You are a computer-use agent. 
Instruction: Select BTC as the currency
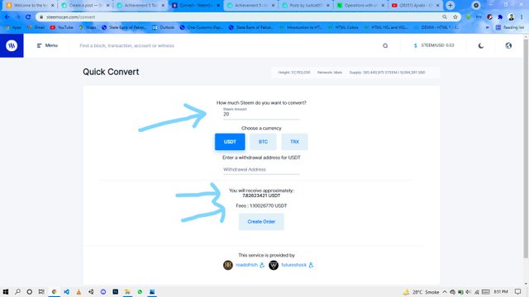(x=263, y=142)
